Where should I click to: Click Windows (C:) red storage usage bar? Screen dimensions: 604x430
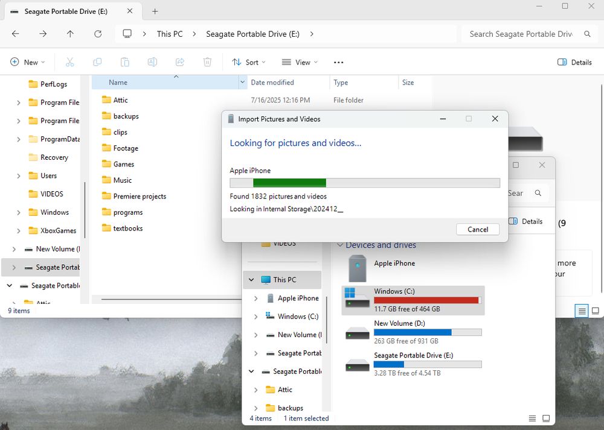(428, 300)
